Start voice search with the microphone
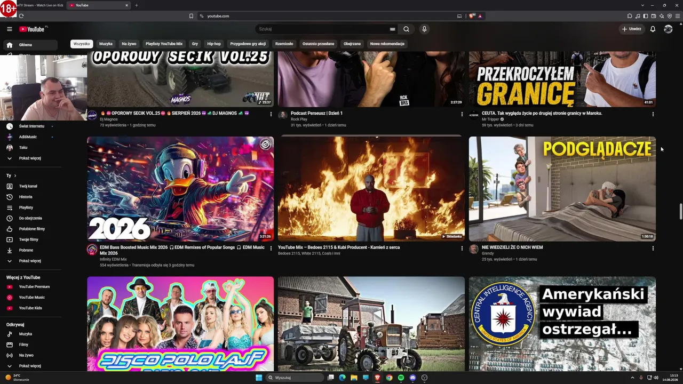 click(x=424, y=29)
